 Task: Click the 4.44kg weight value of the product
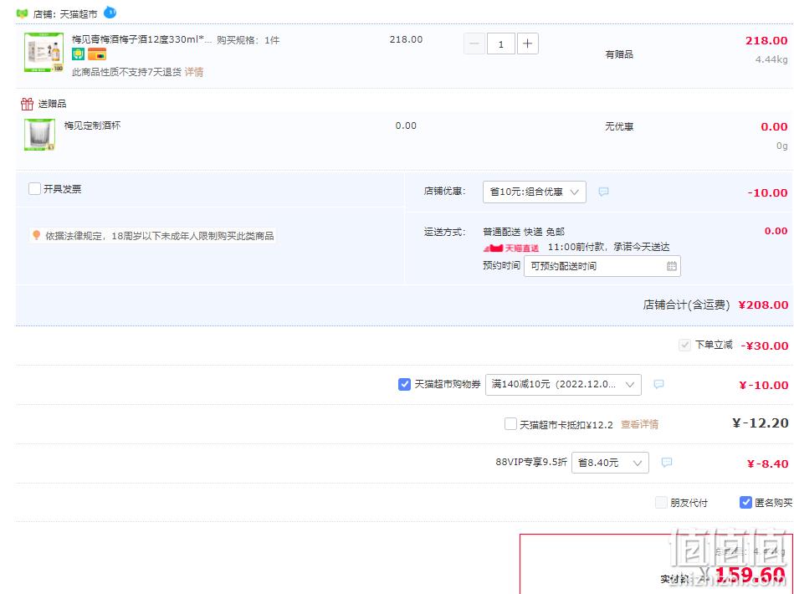click(771, 59)
